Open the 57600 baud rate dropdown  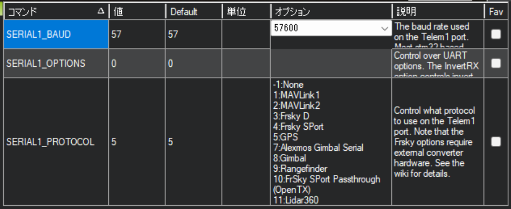(x=331, y=29)
